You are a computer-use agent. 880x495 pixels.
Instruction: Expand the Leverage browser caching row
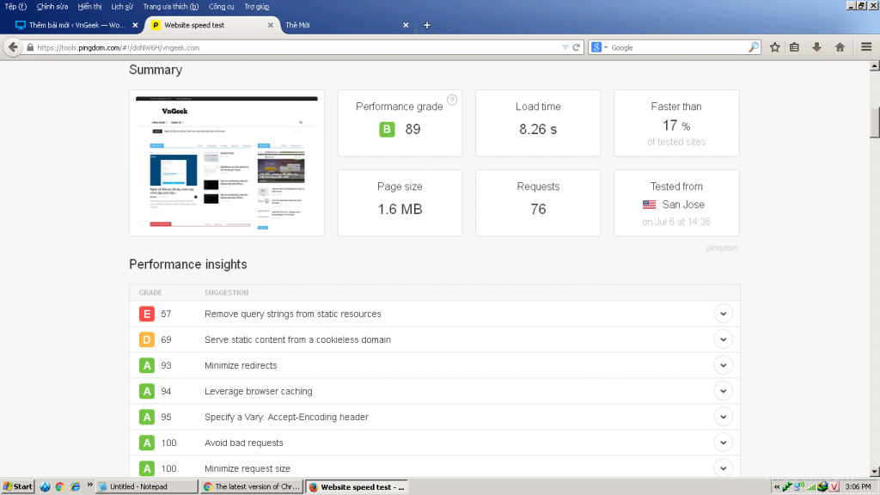tap(724, 391)
